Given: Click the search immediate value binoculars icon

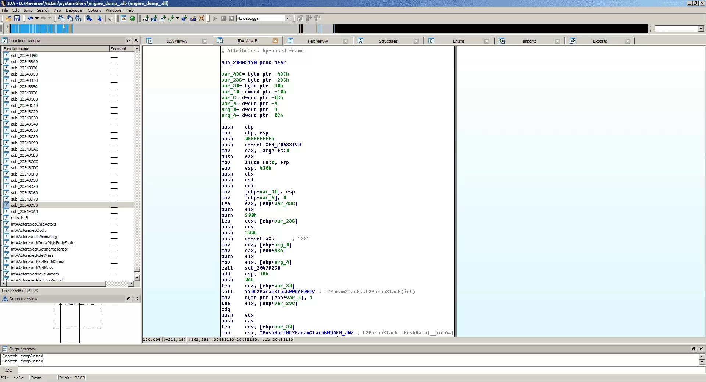Looking at the screenshot, I should (x=61, y=18).
